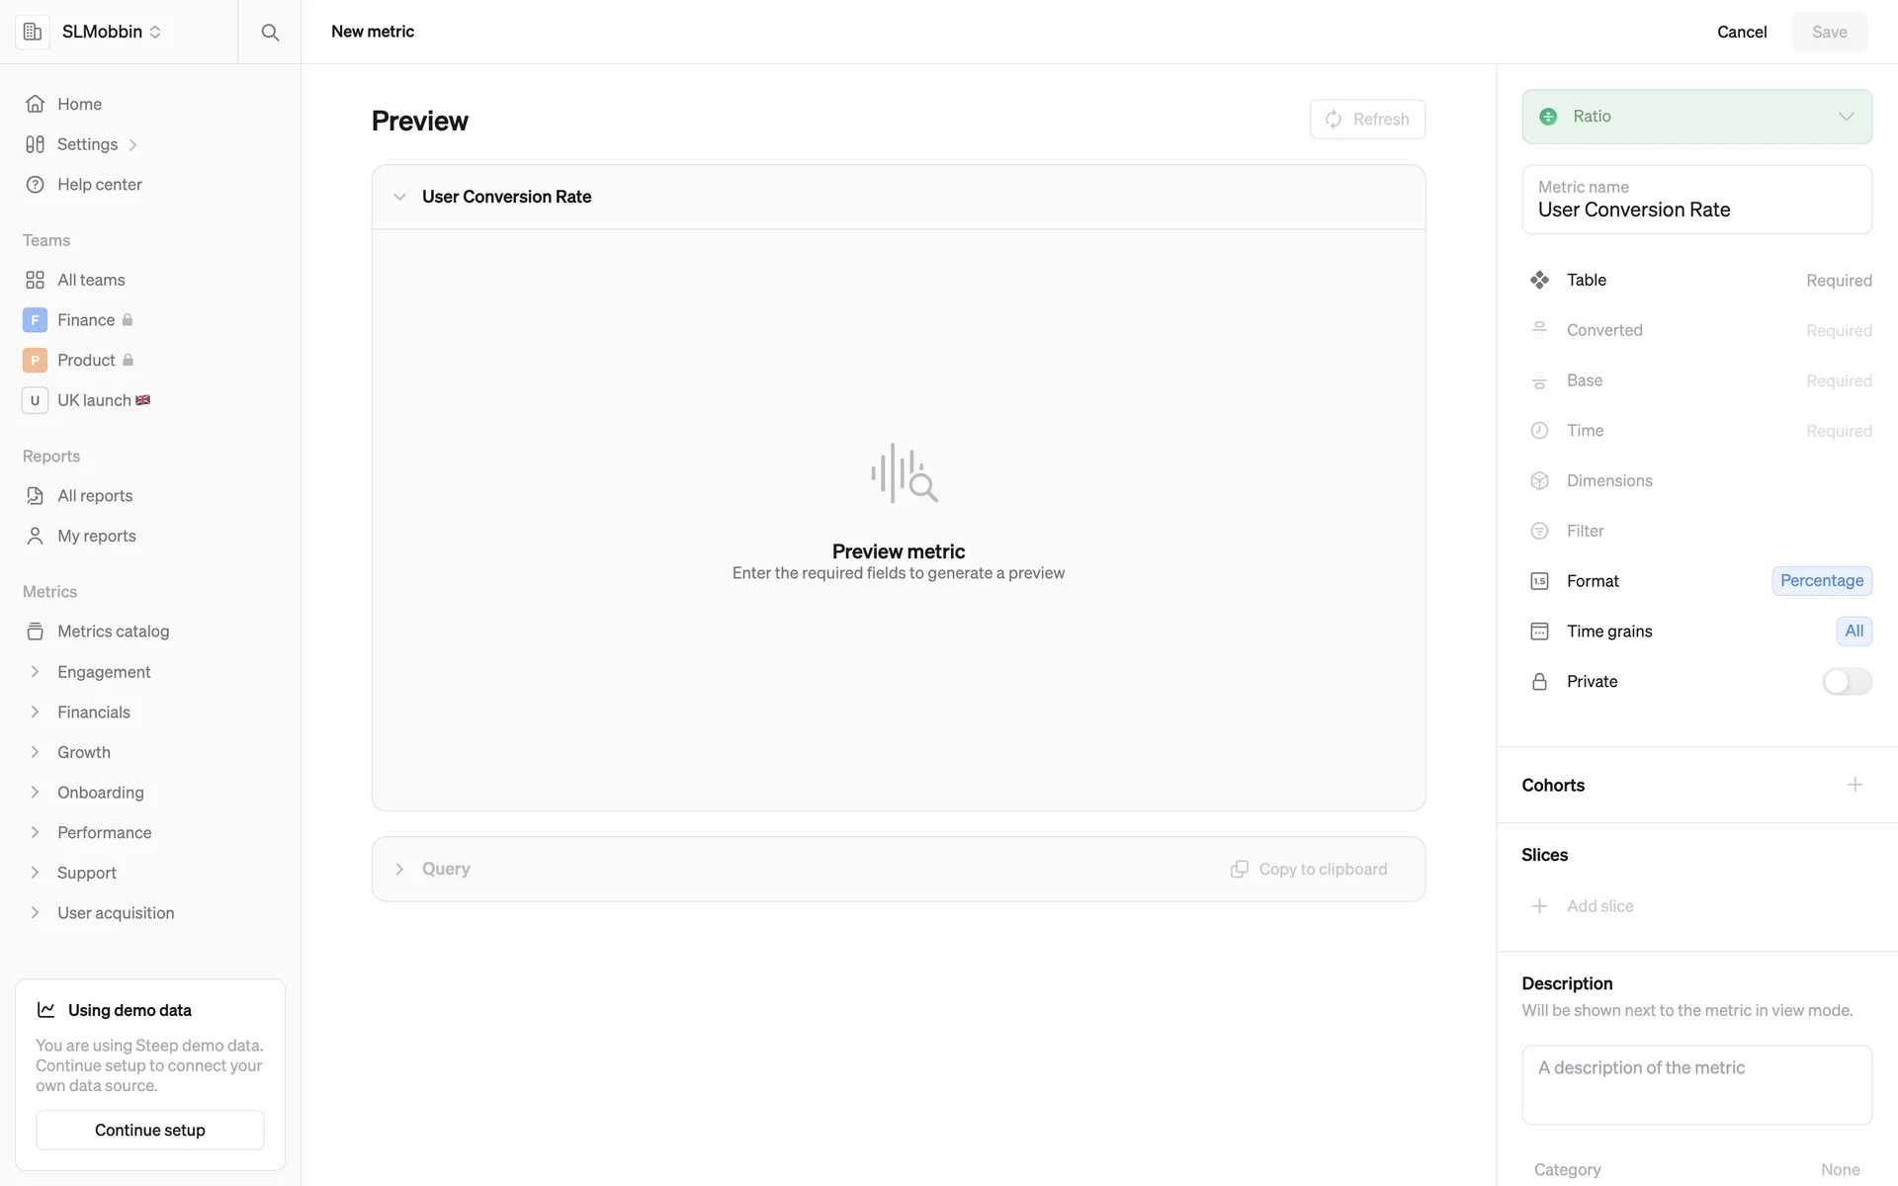Open the SLMobbin workspace switcher
Screen dimensions: 1898x1186
(x=111, y=32)
